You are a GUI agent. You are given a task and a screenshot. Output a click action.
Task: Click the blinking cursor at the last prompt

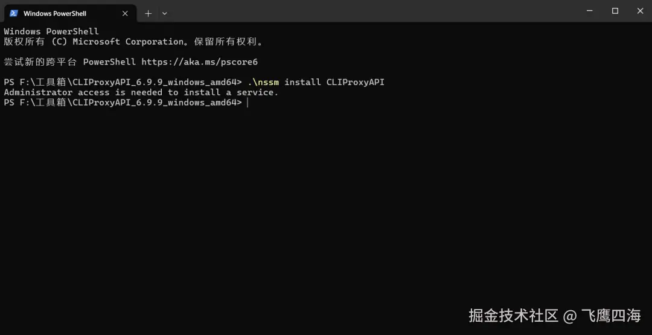[248, 103]
